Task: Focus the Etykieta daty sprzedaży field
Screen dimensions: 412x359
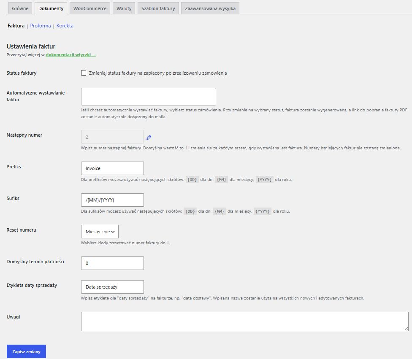Action: coord(112,287)
